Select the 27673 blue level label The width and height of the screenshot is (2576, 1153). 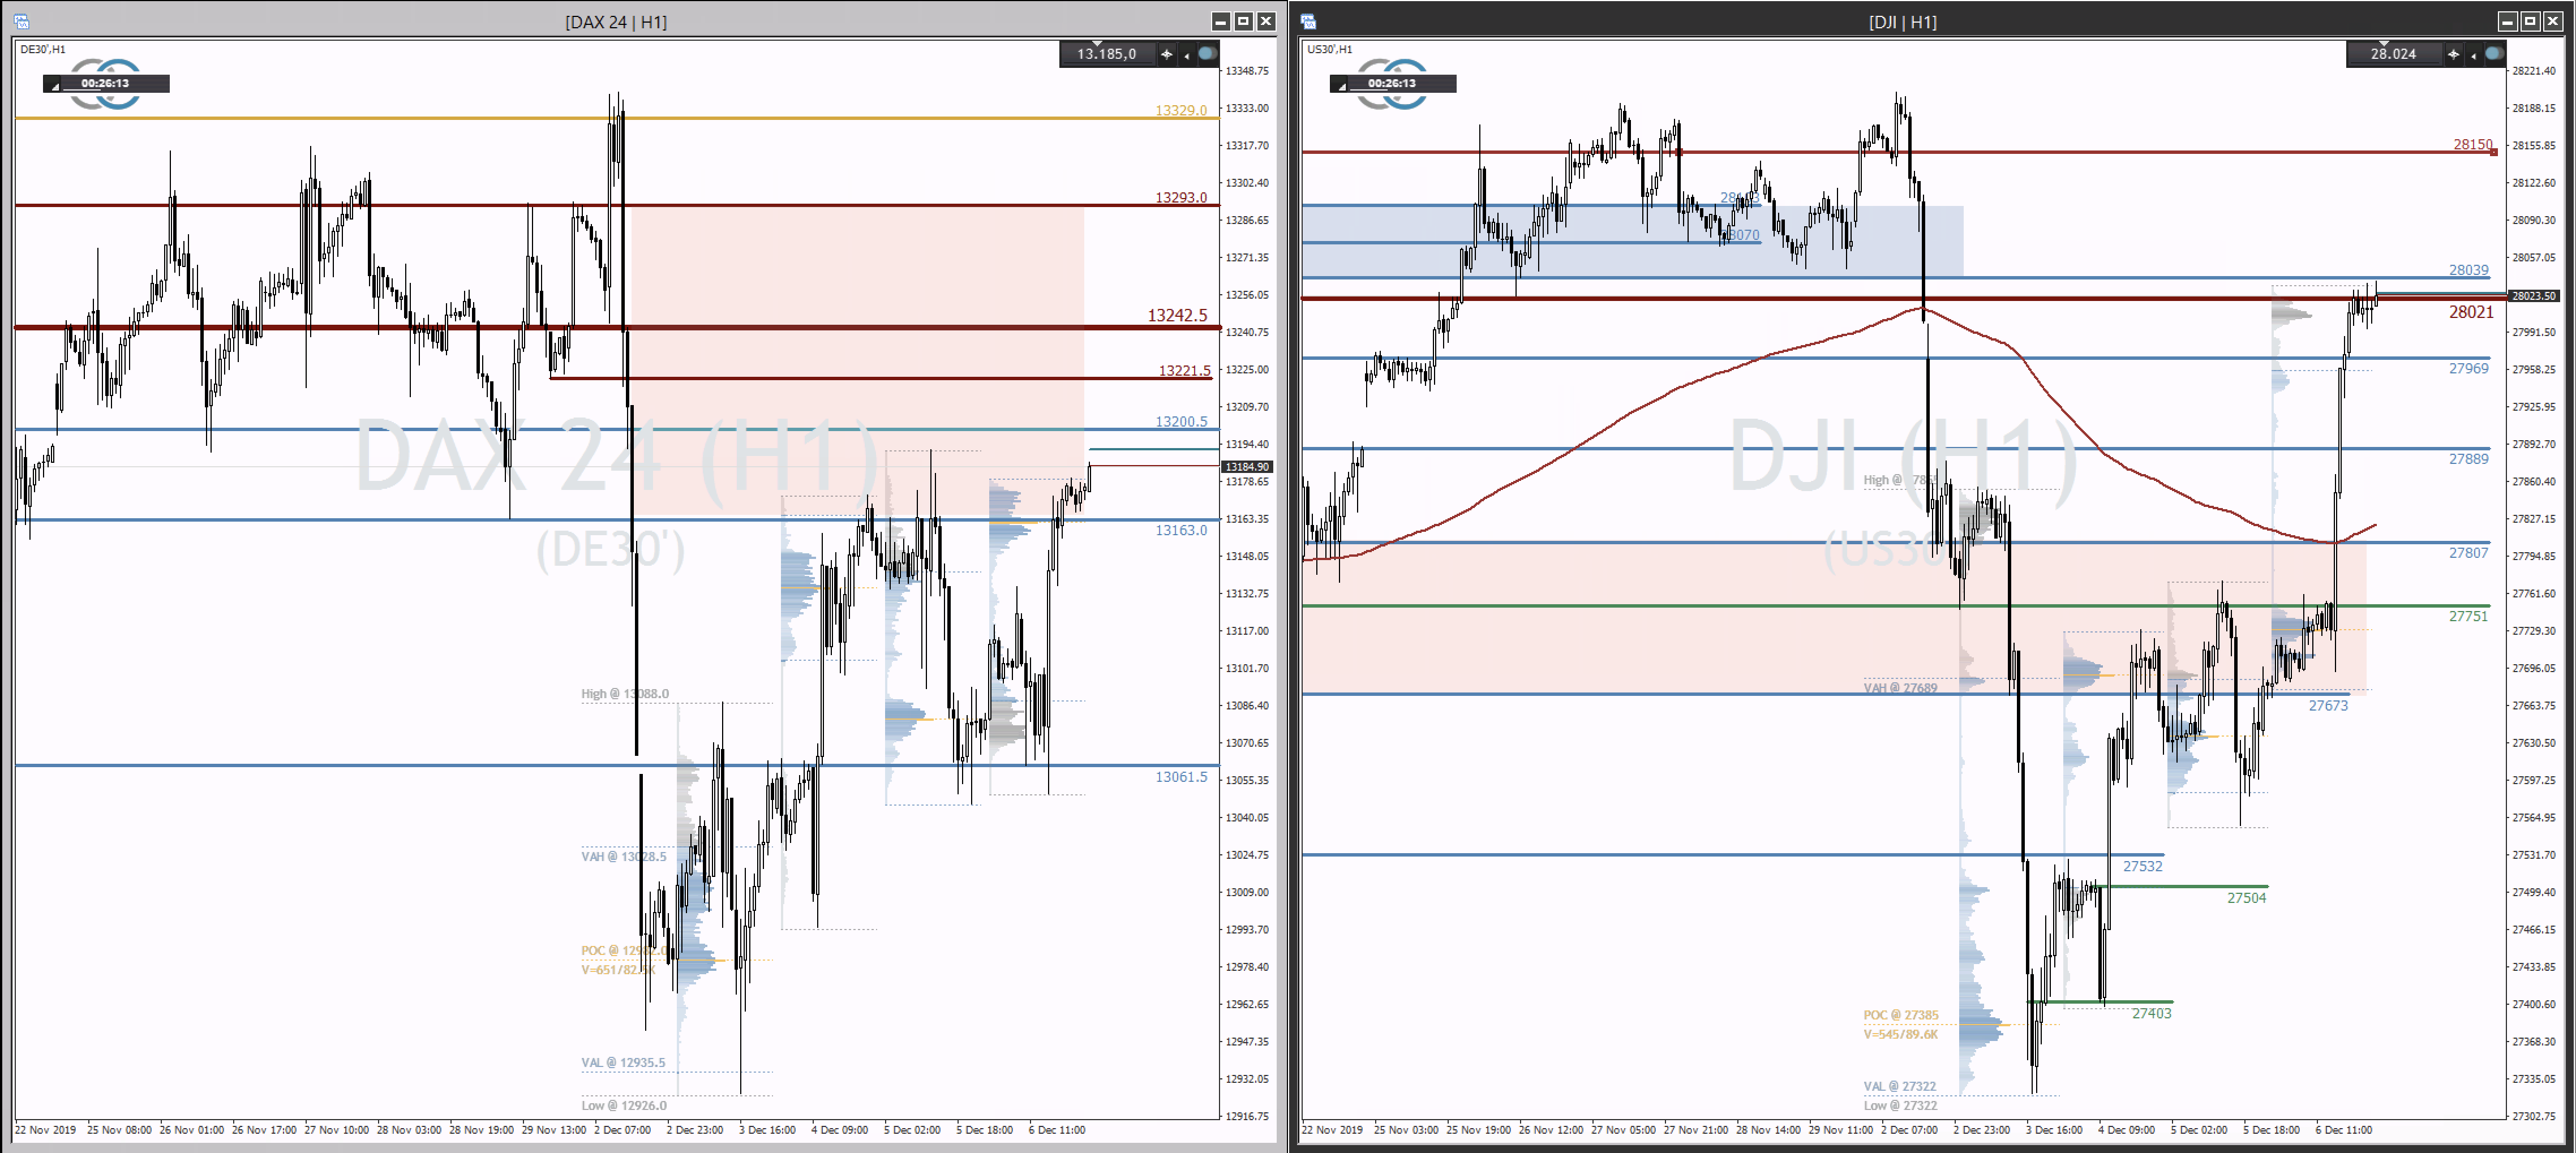pos(2328,705)
